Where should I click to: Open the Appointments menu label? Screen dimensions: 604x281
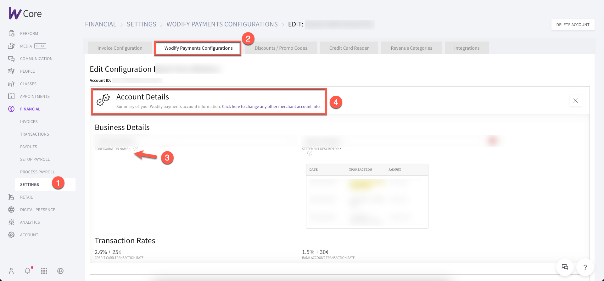[35, 96]
